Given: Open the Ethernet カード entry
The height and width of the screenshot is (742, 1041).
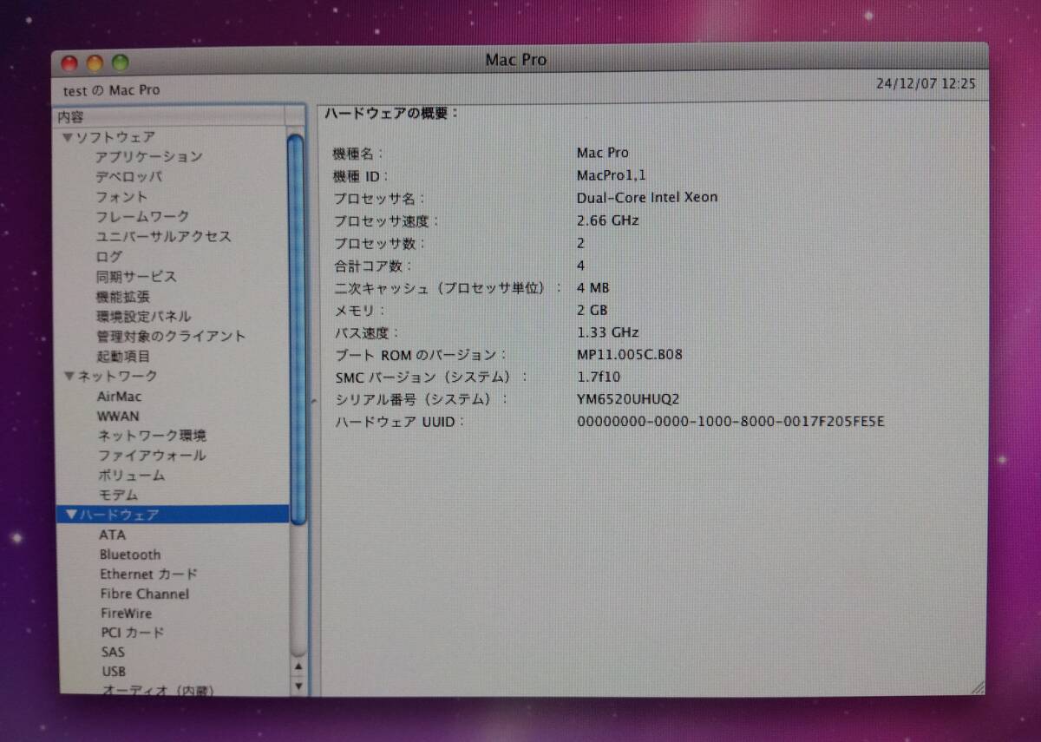Looking at the screenshot, I should click(148, 575).
